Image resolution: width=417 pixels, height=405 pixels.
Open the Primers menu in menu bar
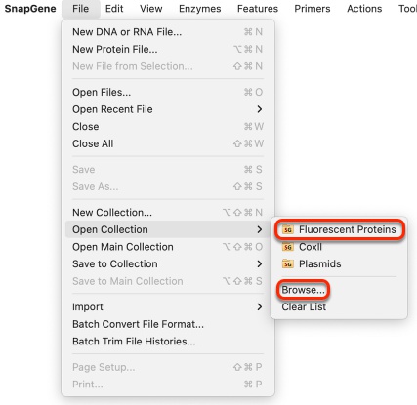click(313, 9)
